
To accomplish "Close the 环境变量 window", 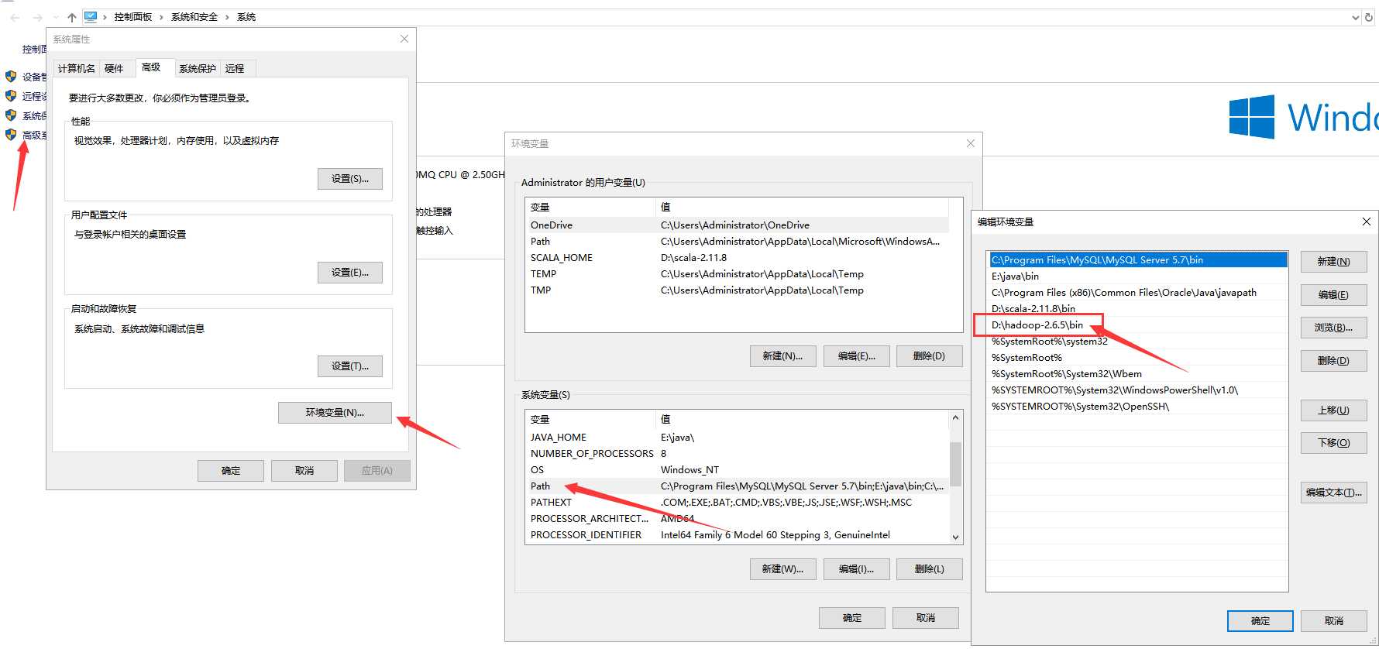I will [x=971, y=143].
